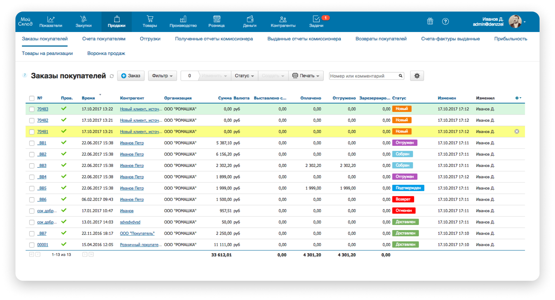
Task: Switch to Воронка продаж tab
Action: click(x=106, y=53)
